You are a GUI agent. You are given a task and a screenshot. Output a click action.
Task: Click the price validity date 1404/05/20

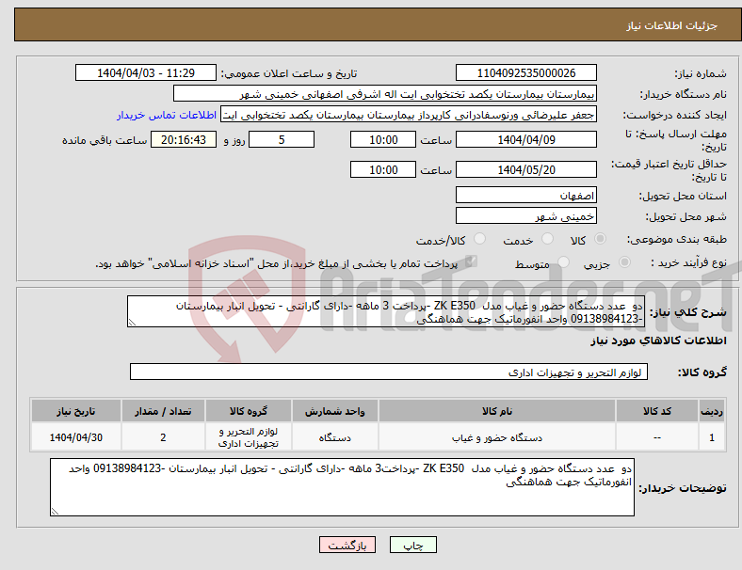[x=525, y=169]
